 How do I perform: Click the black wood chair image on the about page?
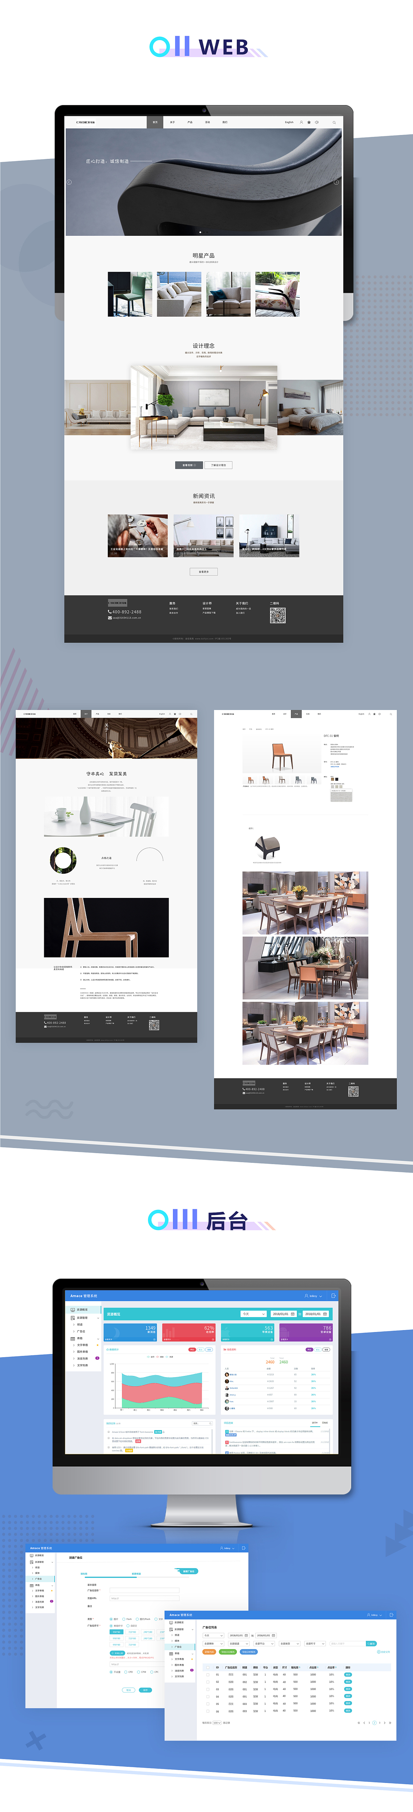pyautogui.click(x=106, y=927)
